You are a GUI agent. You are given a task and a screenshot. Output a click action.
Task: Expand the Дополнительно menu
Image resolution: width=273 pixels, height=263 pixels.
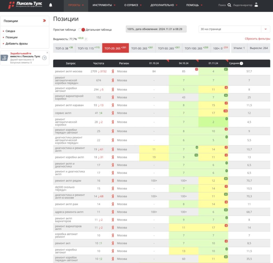(164, 5)
